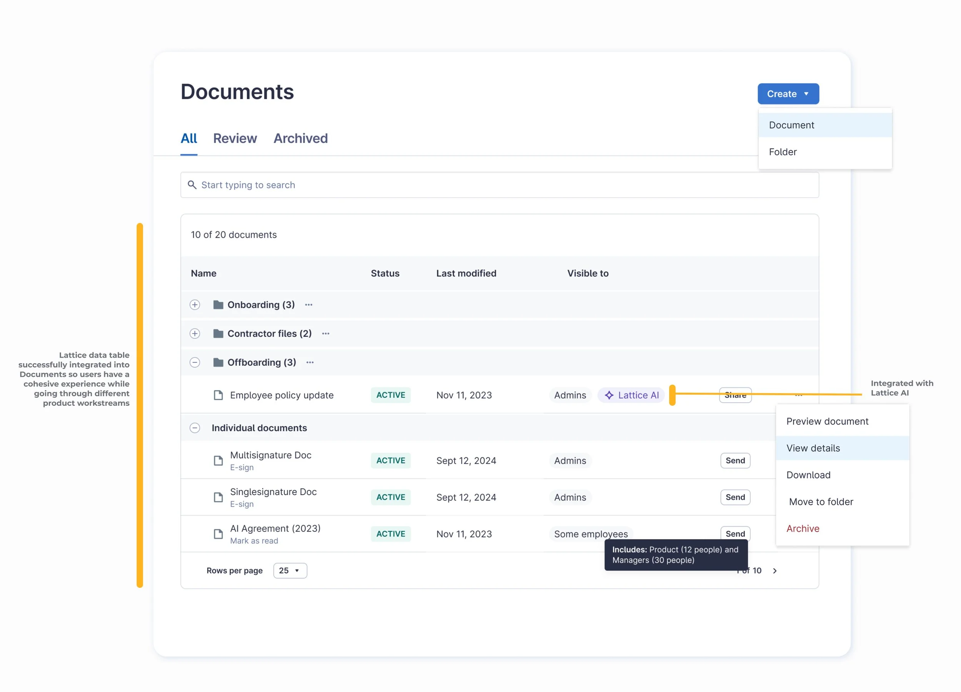Click the Multisignature Doc file icon
Screen dimensions: 961x692
tap(218, 460)
